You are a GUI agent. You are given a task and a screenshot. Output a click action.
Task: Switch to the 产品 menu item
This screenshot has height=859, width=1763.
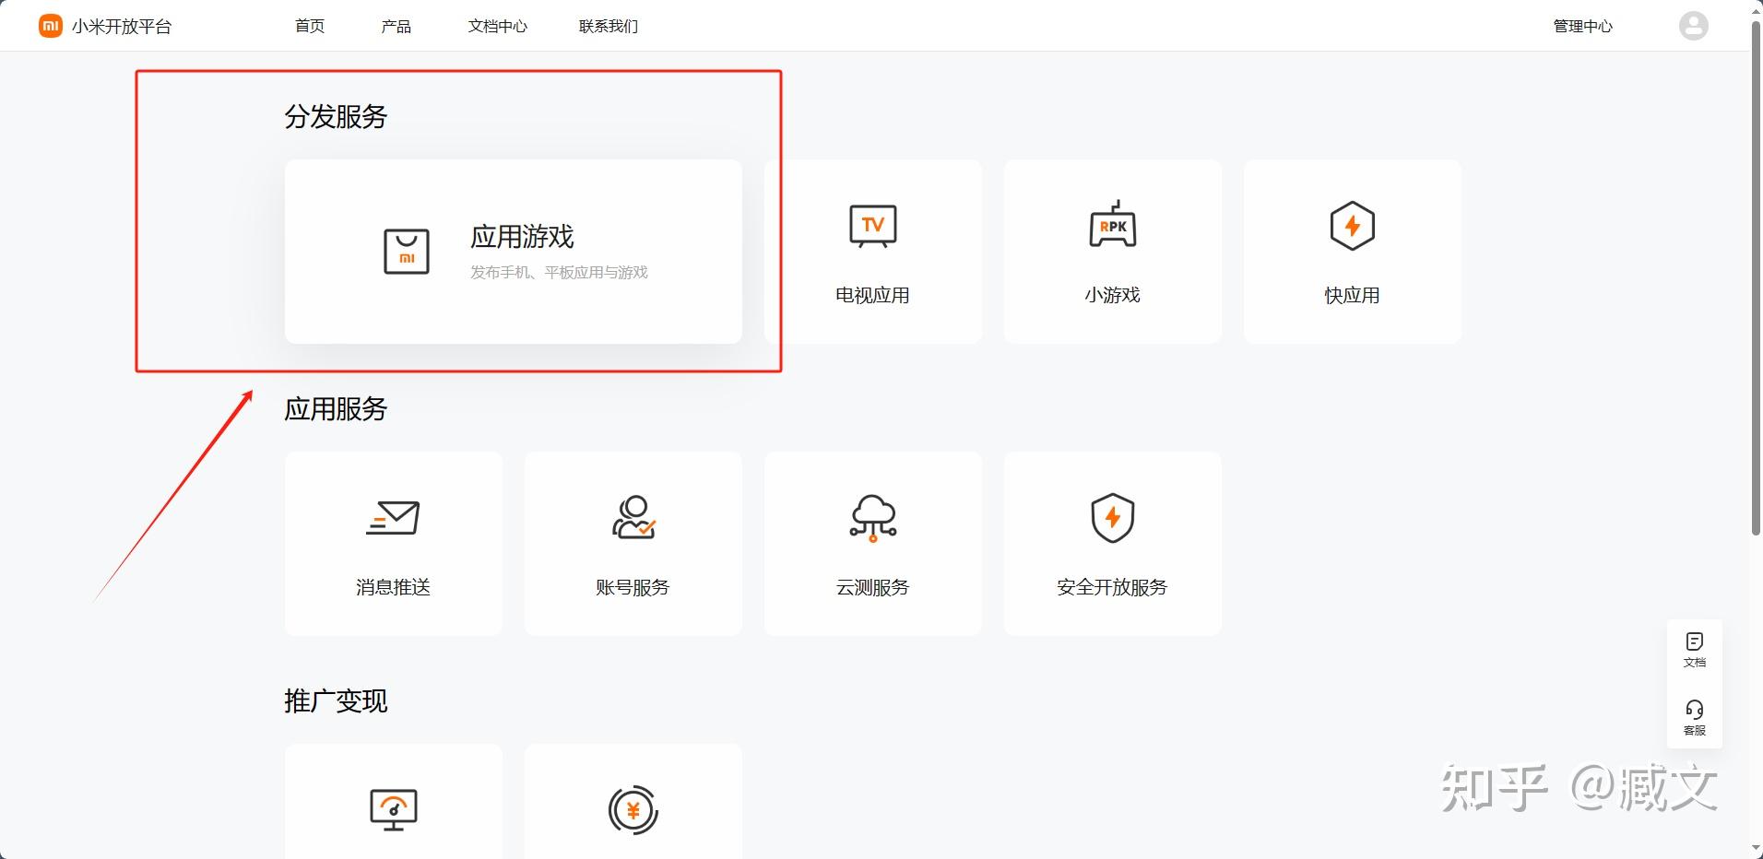pyautogui.click(x=396, y=26)
